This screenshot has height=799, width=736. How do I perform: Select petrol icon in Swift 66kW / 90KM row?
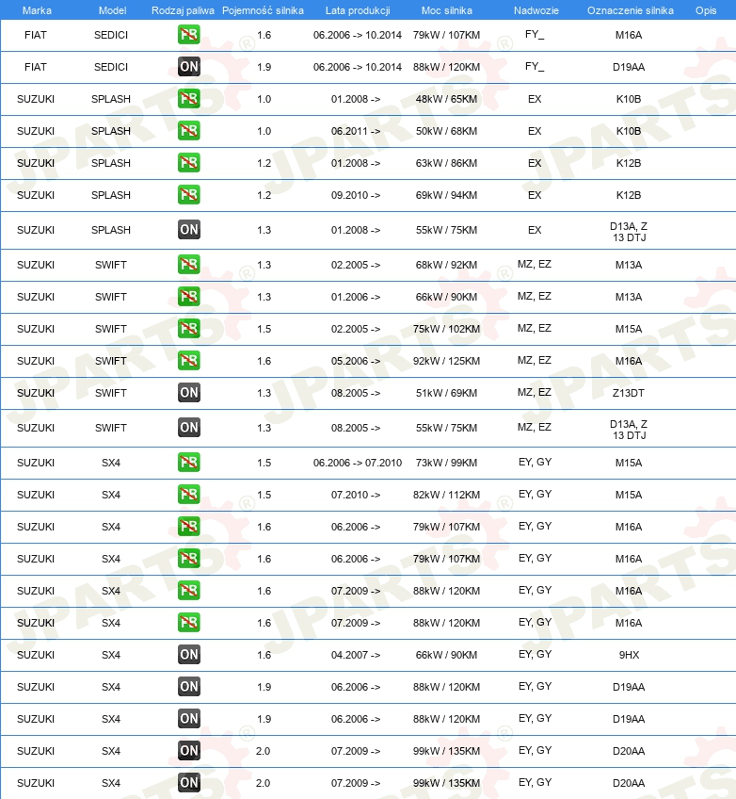(189, 297)
